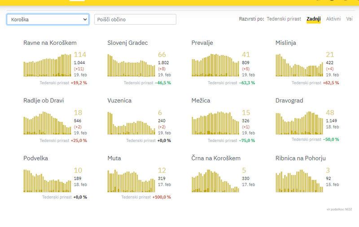
Task: Open the Črna na Koroškem heading
Action: [216, 158]
